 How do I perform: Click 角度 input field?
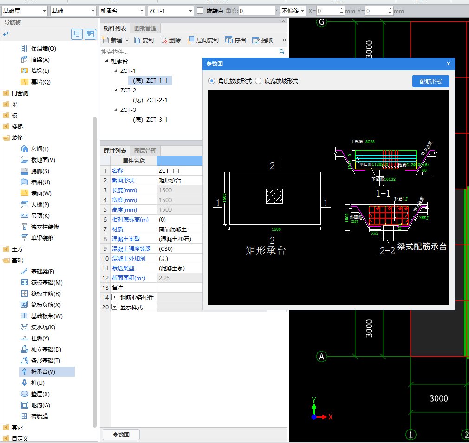point(257,11)
